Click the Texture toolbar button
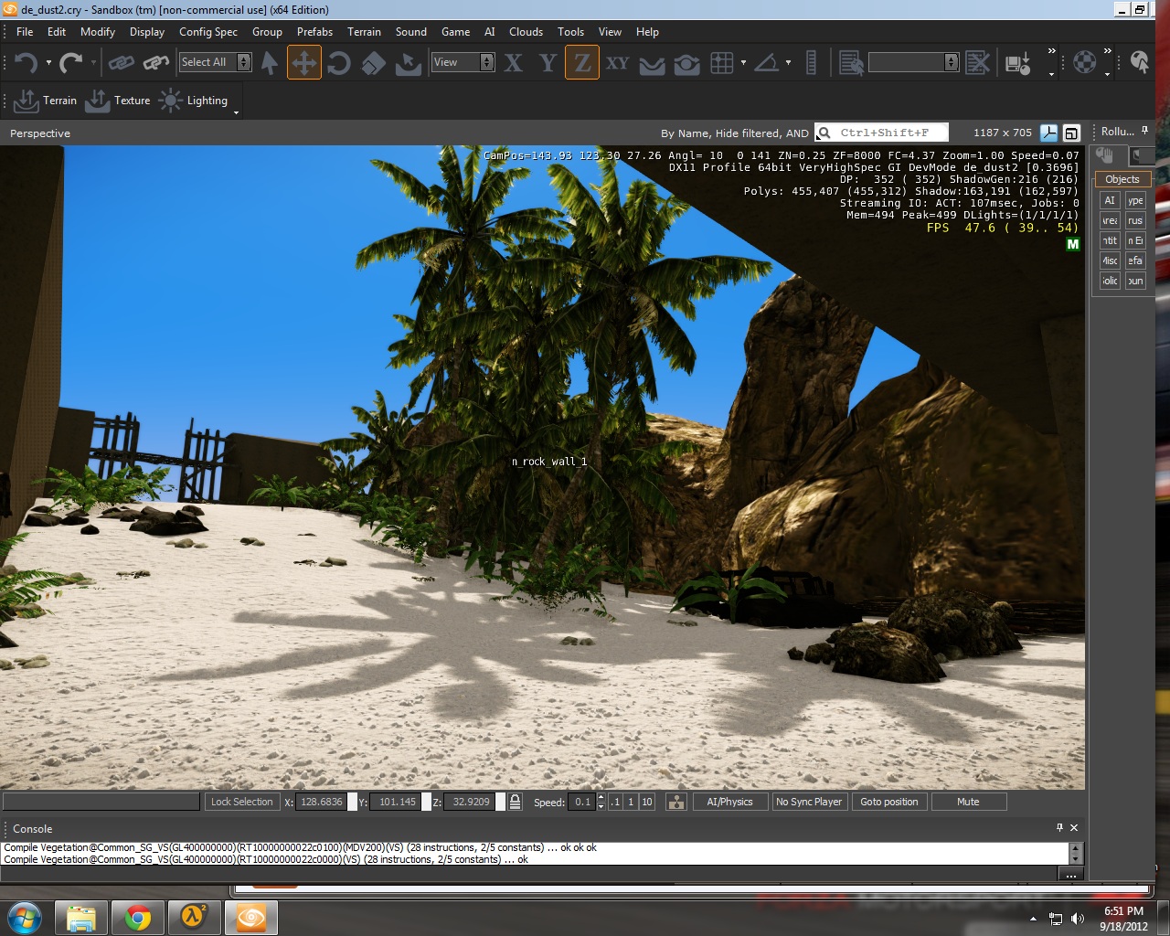Viewport: 1170px width, 936px height. click(118, 101)
